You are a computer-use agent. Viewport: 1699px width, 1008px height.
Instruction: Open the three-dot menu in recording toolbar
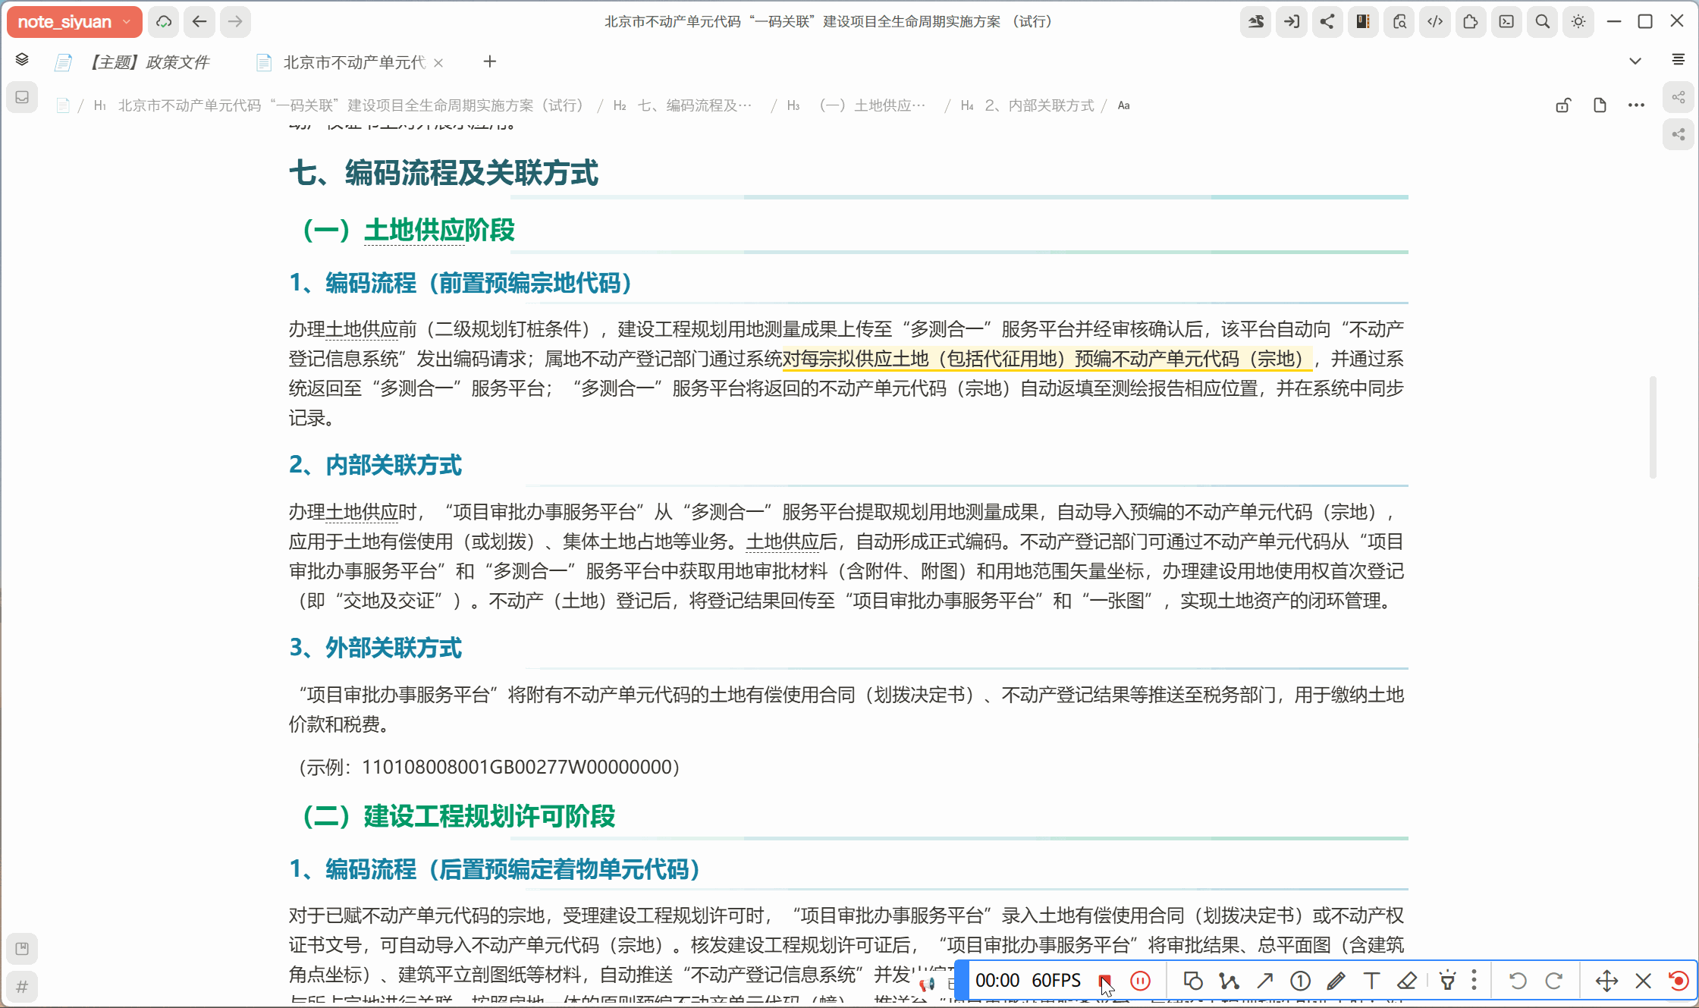pyautogui.click(x=1472, y=981)
